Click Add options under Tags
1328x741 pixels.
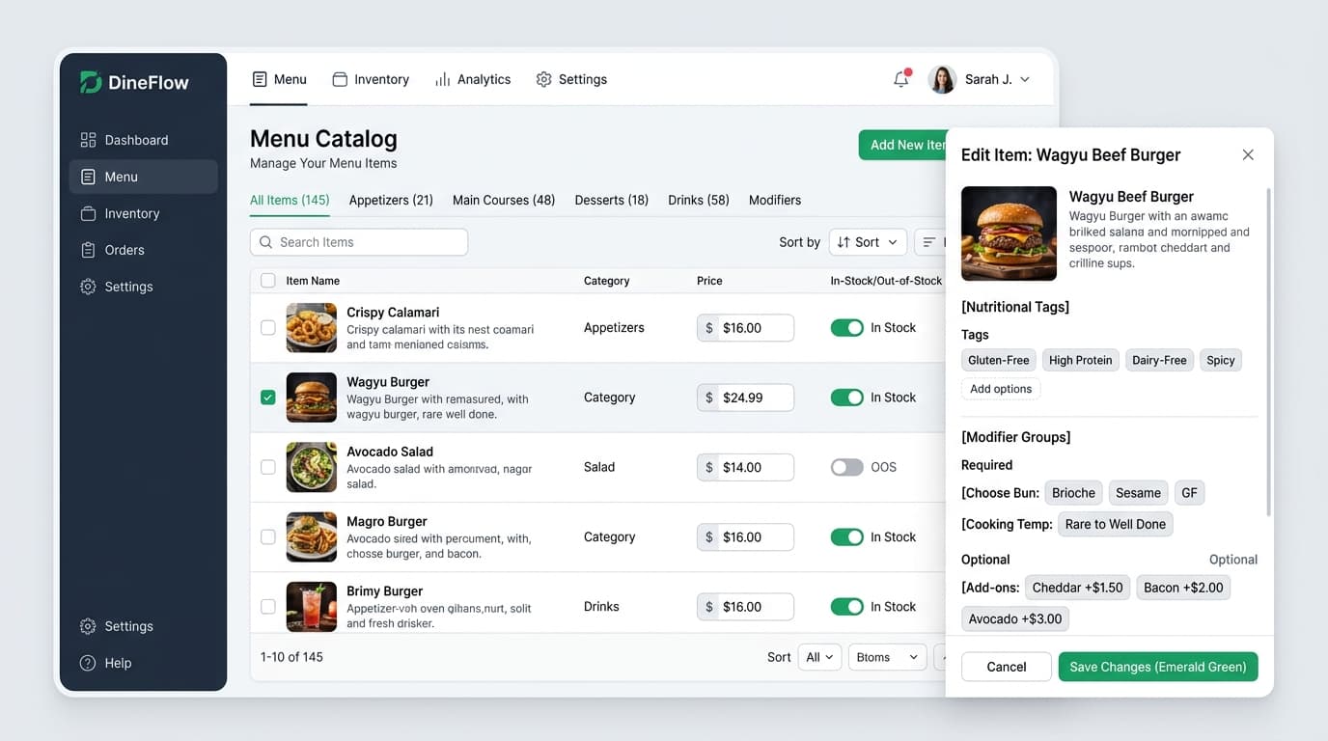[x=1001, y=389]
